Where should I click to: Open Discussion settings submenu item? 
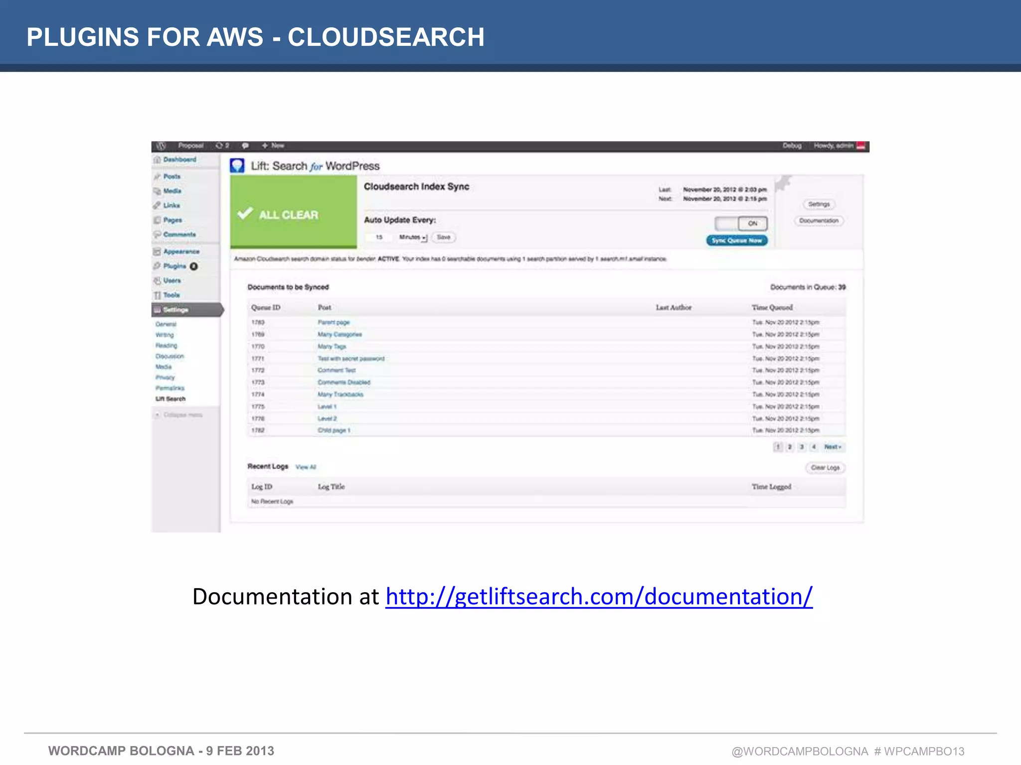(170, 357)
